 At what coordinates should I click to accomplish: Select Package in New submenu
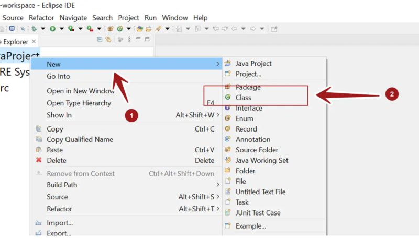pos(274,87)
